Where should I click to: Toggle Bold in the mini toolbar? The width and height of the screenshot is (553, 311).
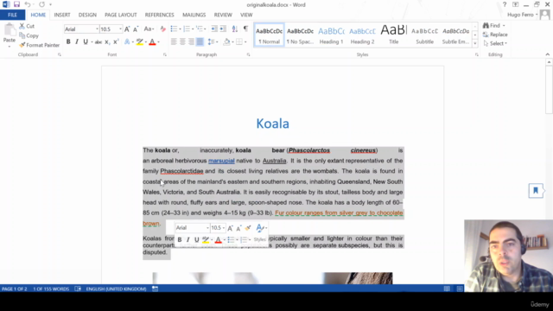[x=180, y=240]
